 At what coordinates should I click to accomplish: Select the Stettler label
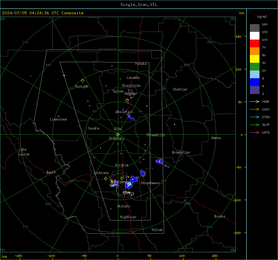[180, 89]
